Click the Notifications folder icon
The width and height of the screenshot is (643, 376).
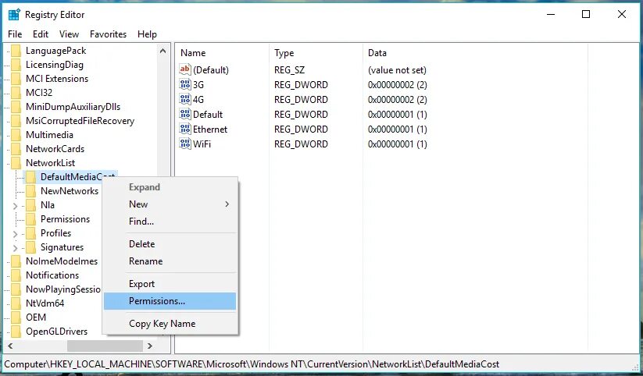tap(16, 275)
